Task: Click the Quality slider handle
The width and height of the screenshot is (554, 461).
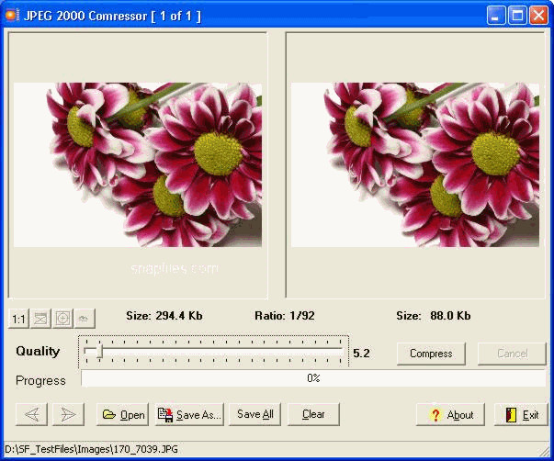Action: [x=99, y=351]
